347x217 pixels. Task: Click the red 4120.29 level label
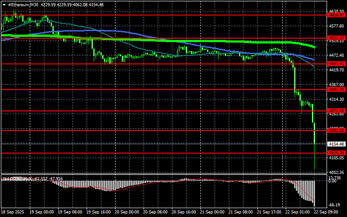coord(337,153)
